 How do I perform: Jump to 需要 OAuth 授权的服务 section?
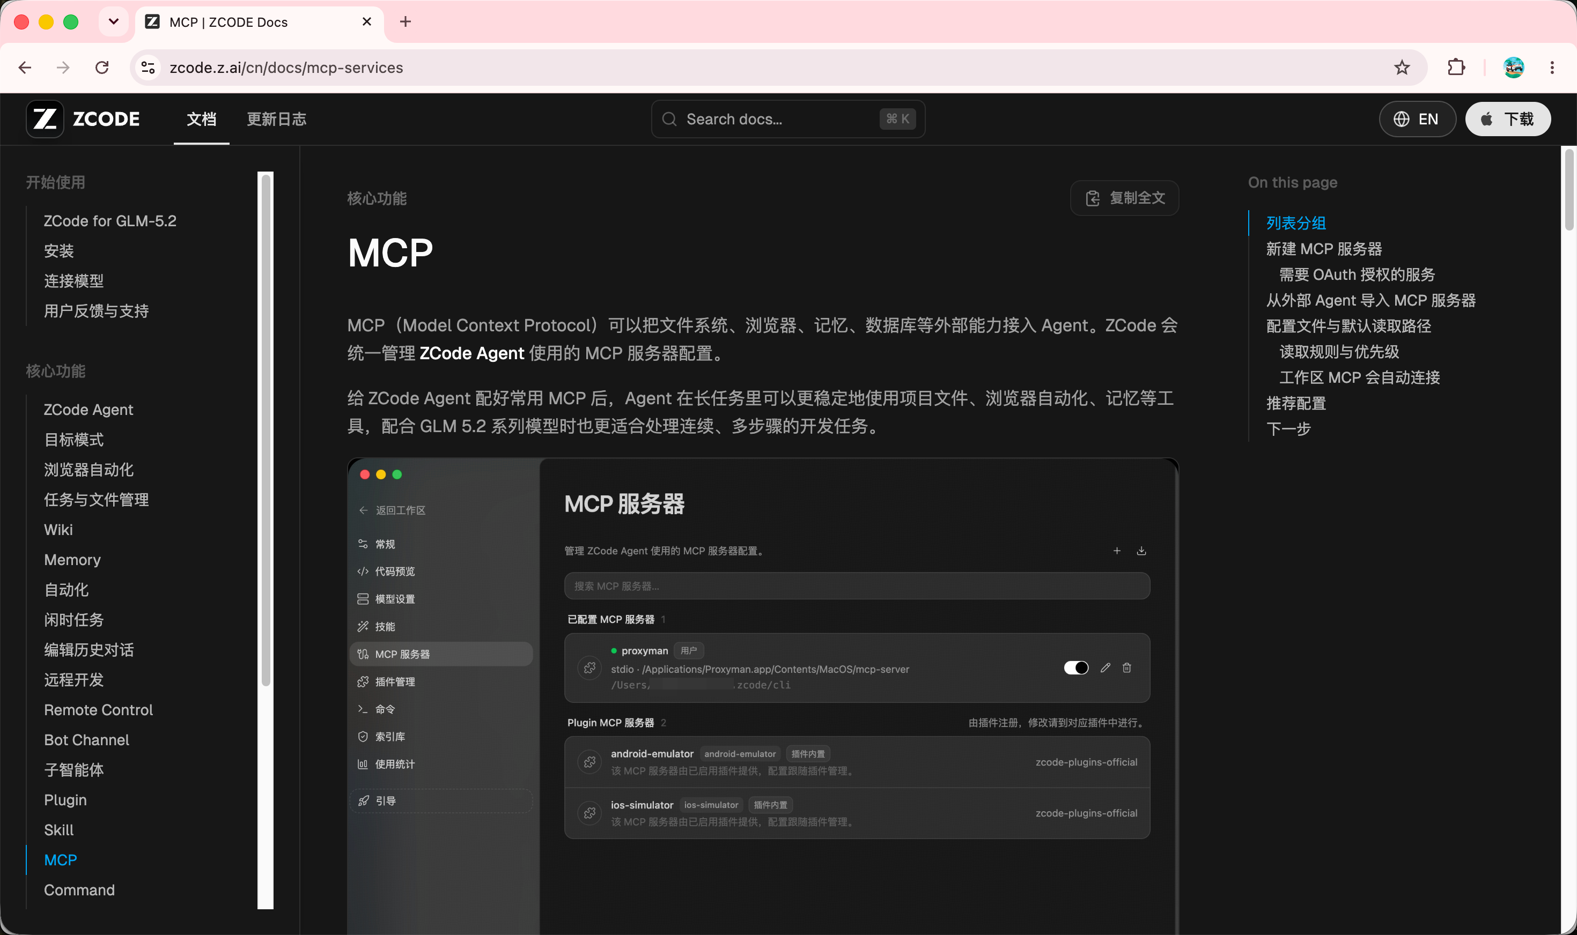coord(1357,274)
